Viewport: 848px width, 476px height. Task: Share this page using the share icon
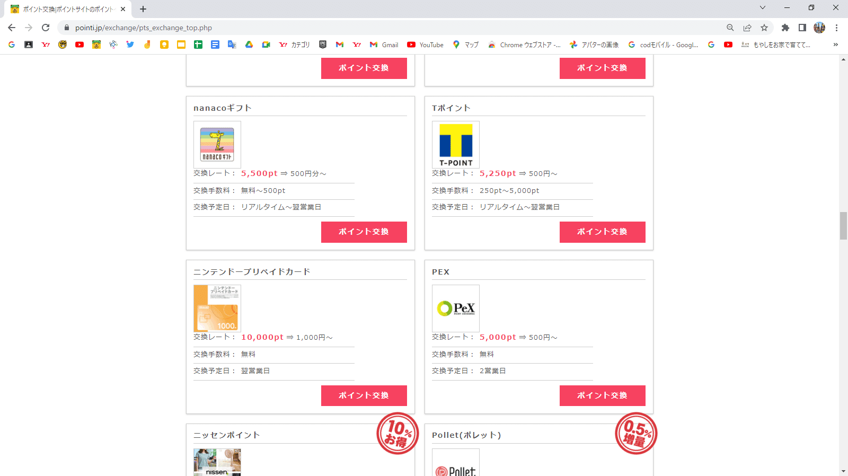[747, 28]
